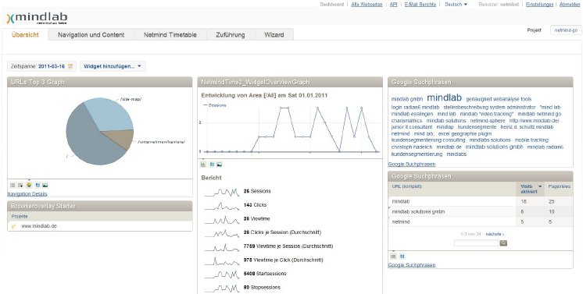This screenshot has height=294, width=583.
Task: Save URLs Top 3 graph as image
Action: coord(45,185)
